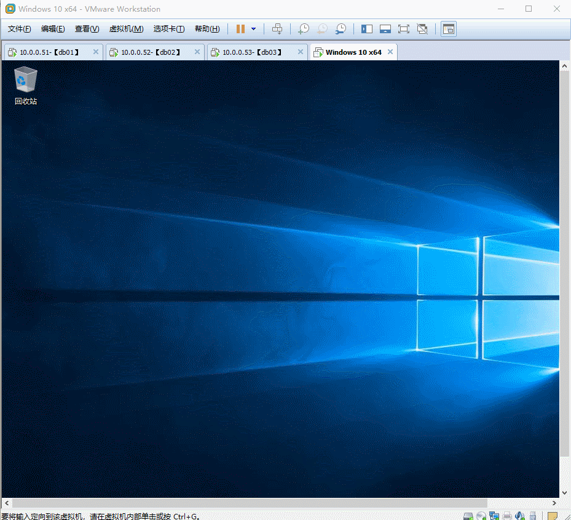Click the network adapter status bar icon
Viewport: 571px width, 520px height.
(494, 516)
